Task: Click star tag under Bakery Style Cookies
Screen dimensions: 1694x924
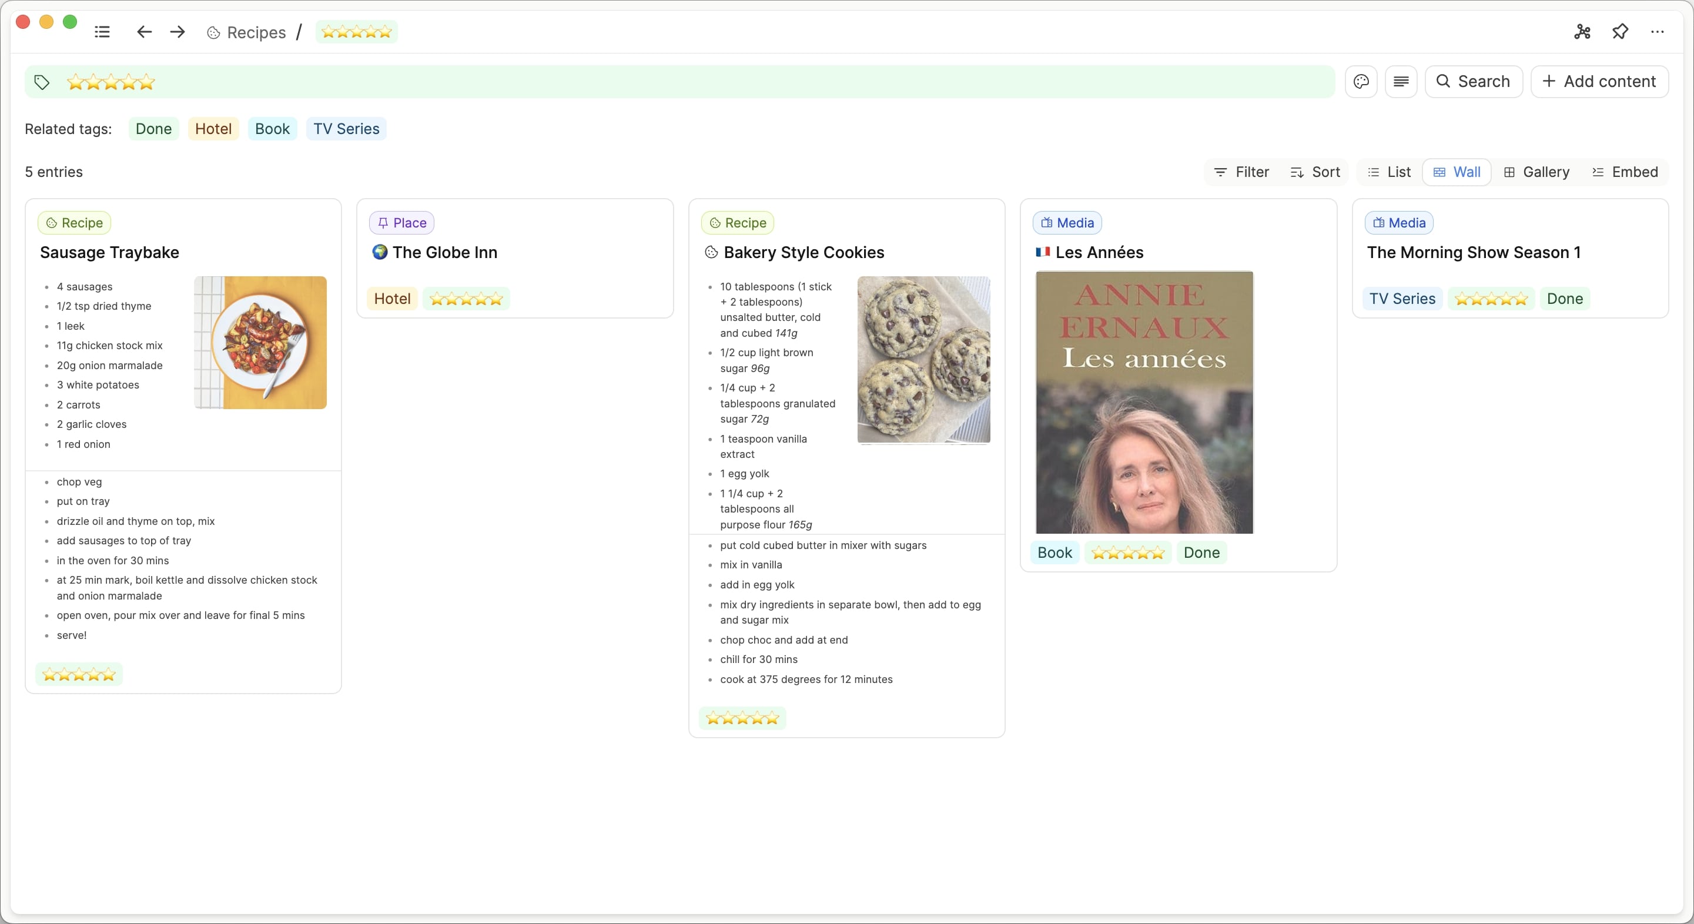Action: coord(742,718)
